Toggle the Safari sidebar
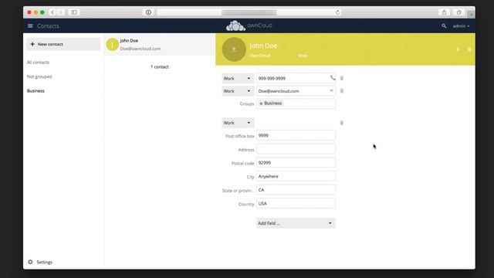This screenshot has height=278, width=494. pyautogui.click(x=74, y=12)
